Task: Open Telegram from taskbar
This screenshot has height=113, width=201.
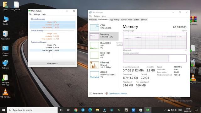Action: click(83, 110)
